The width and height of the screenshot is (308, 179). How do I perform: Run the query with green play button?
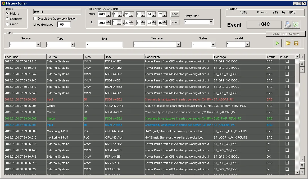click(x=277, y=43)
